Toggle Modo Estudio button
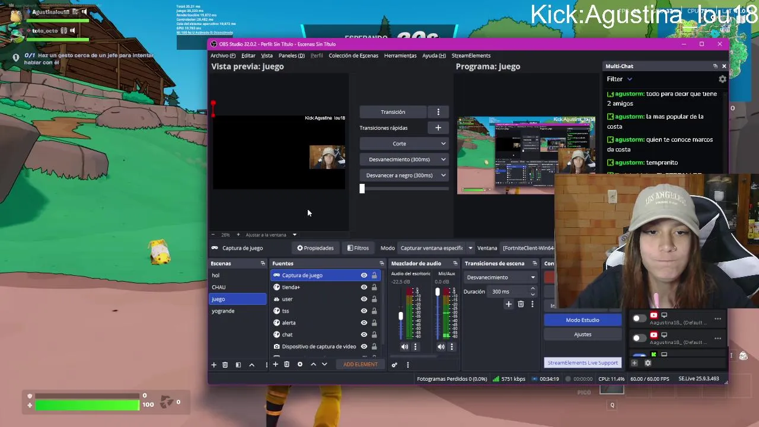This screenshot has height=427, width=759. [x=582, y=320]
